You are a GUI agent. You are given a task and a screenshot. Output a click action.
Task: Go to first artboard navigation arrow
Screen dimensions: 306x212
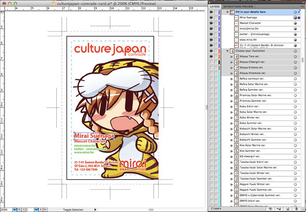(x=18, y=209)
